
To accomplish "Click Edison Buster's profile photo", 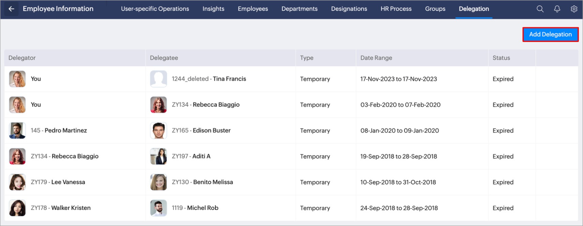I will click(158, 131).
